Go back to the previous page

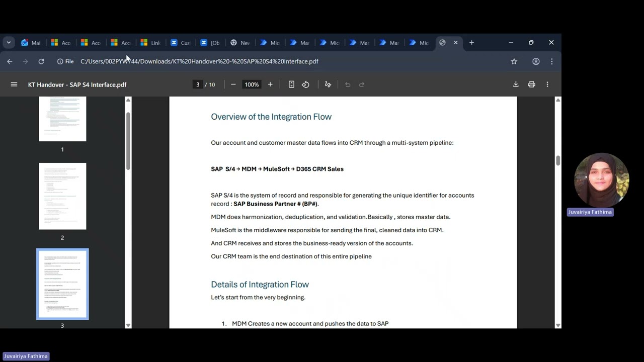pos(10,61)
